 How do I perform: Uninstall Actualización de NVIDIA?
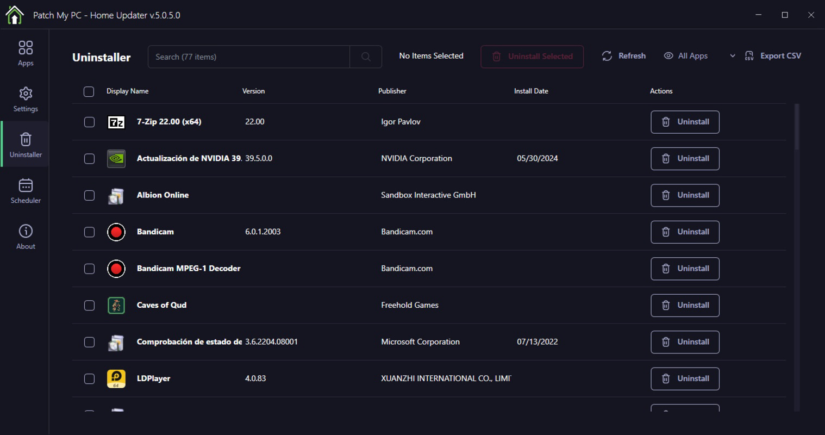(x=685, y=159)
